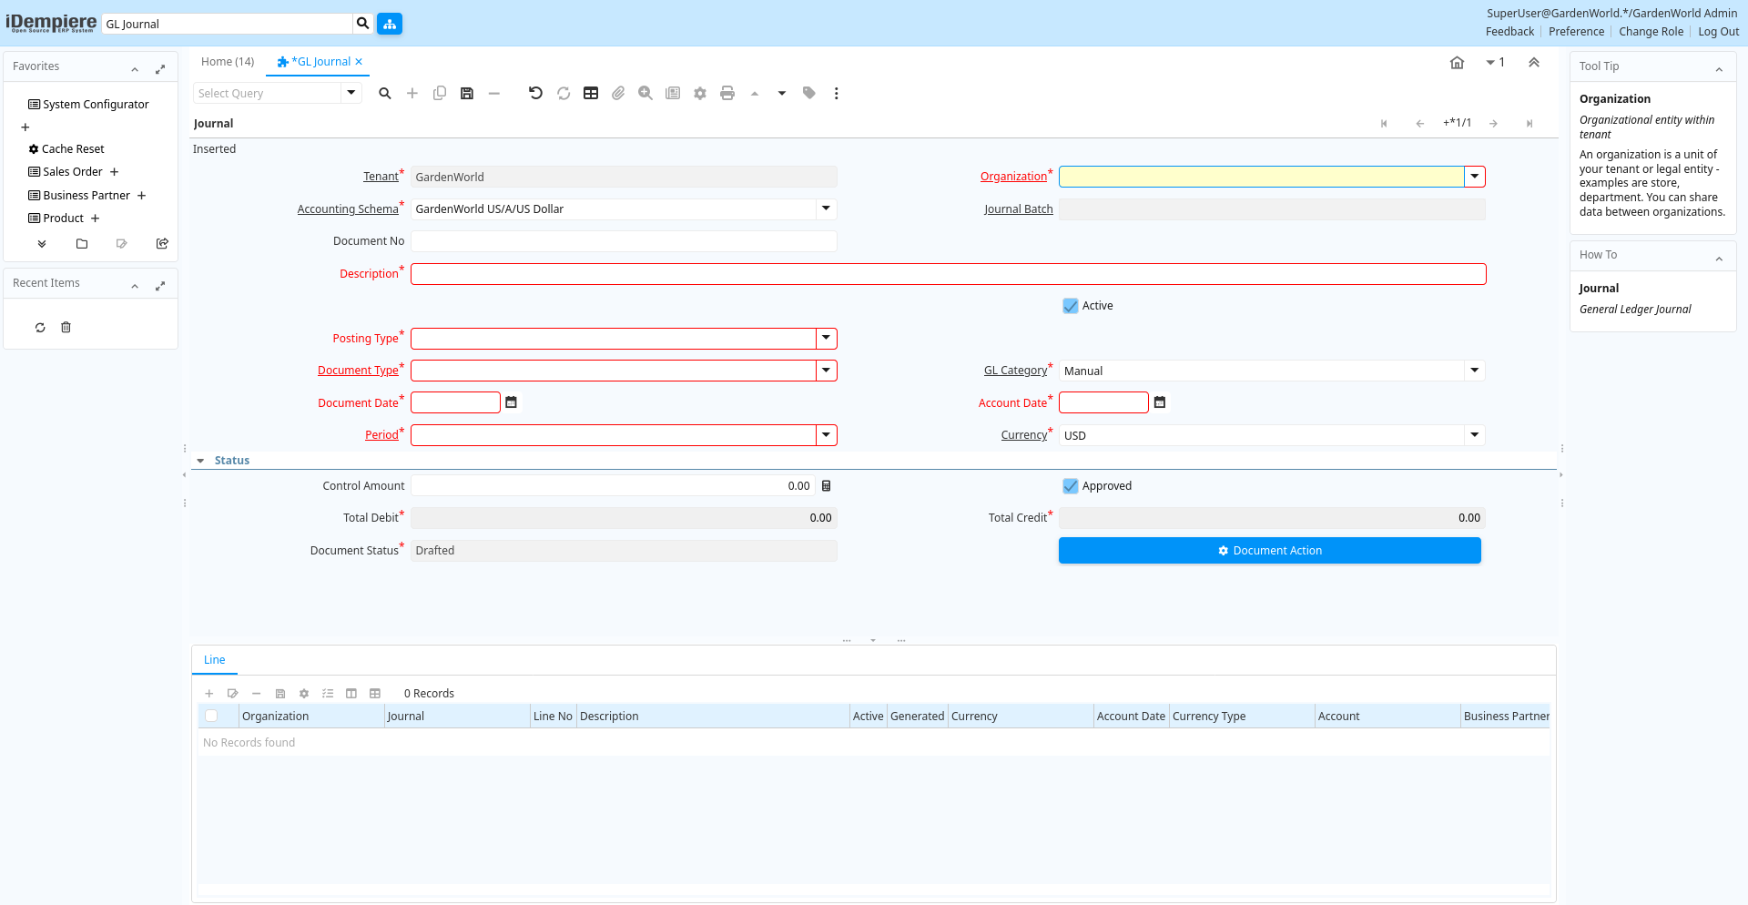Click the Undo changes toolbar icon
Viewport: 1748px width, 905px height.
(x=535, y=93)
